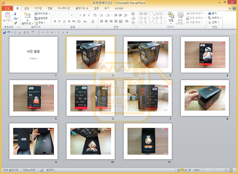Open the Slide Show tab (슬라이드 쇼)
238x174 pixels.
(x=82, y=8)
